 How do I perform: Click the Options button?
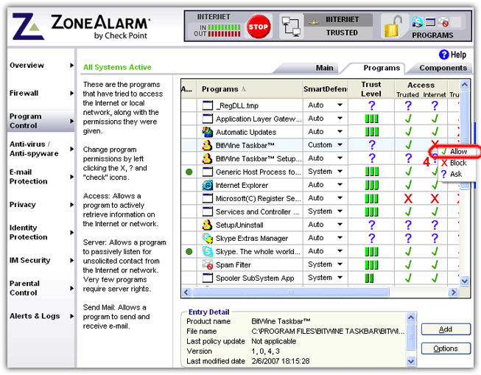coord(446,348)
